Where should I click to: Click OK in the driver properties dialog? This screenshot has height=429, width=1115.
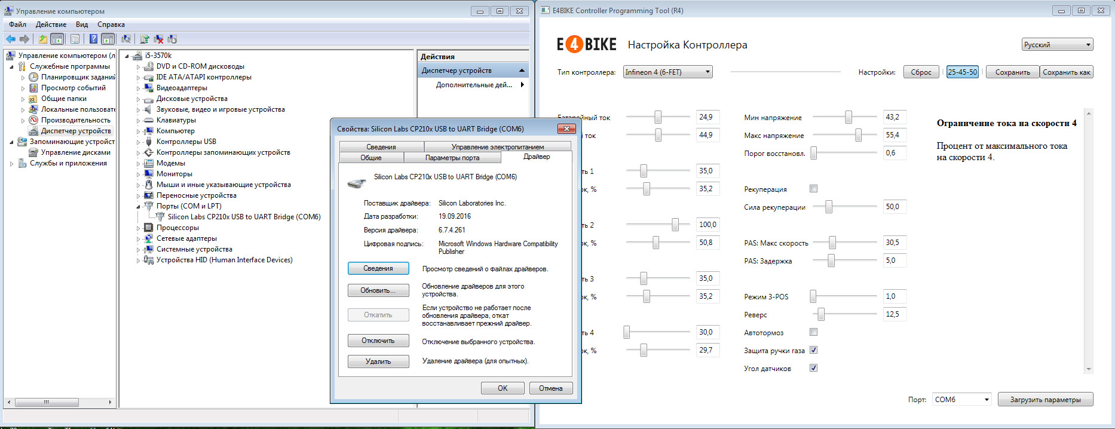click(503, 388)
